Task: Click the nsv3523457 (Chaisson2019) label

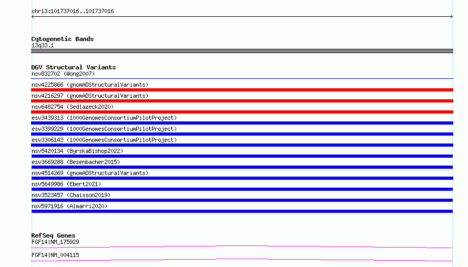Action: [x=71, y=195]
